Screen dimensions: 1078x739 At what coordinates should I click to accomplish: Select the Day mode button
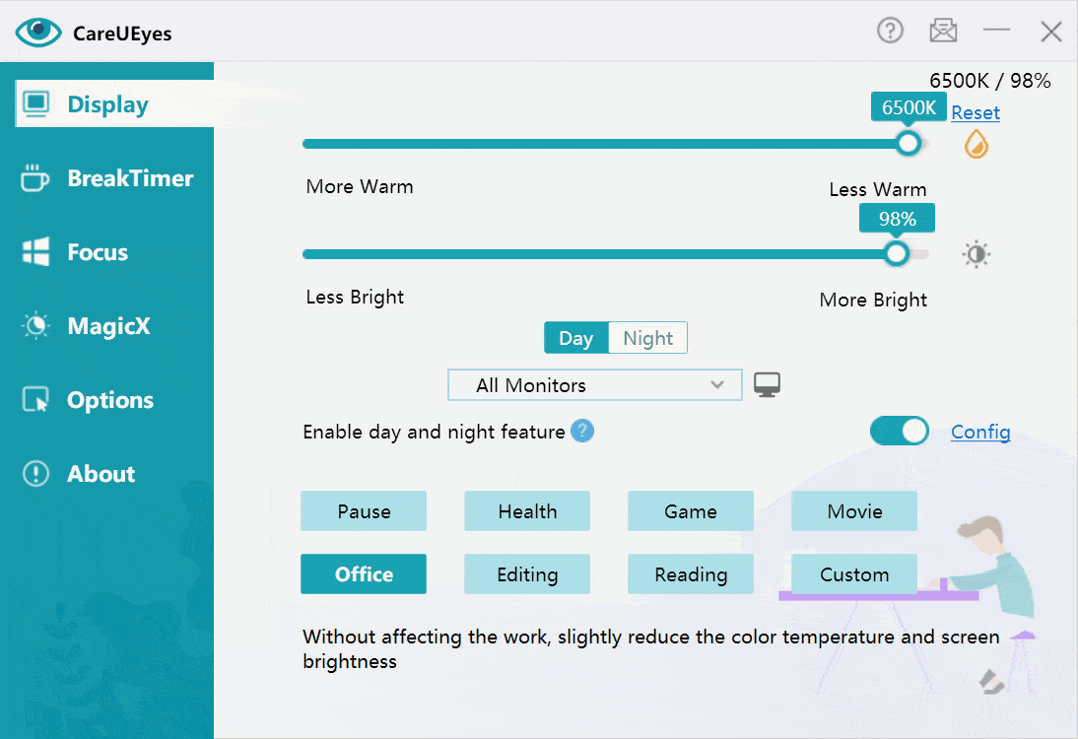[x=575, y=338]
